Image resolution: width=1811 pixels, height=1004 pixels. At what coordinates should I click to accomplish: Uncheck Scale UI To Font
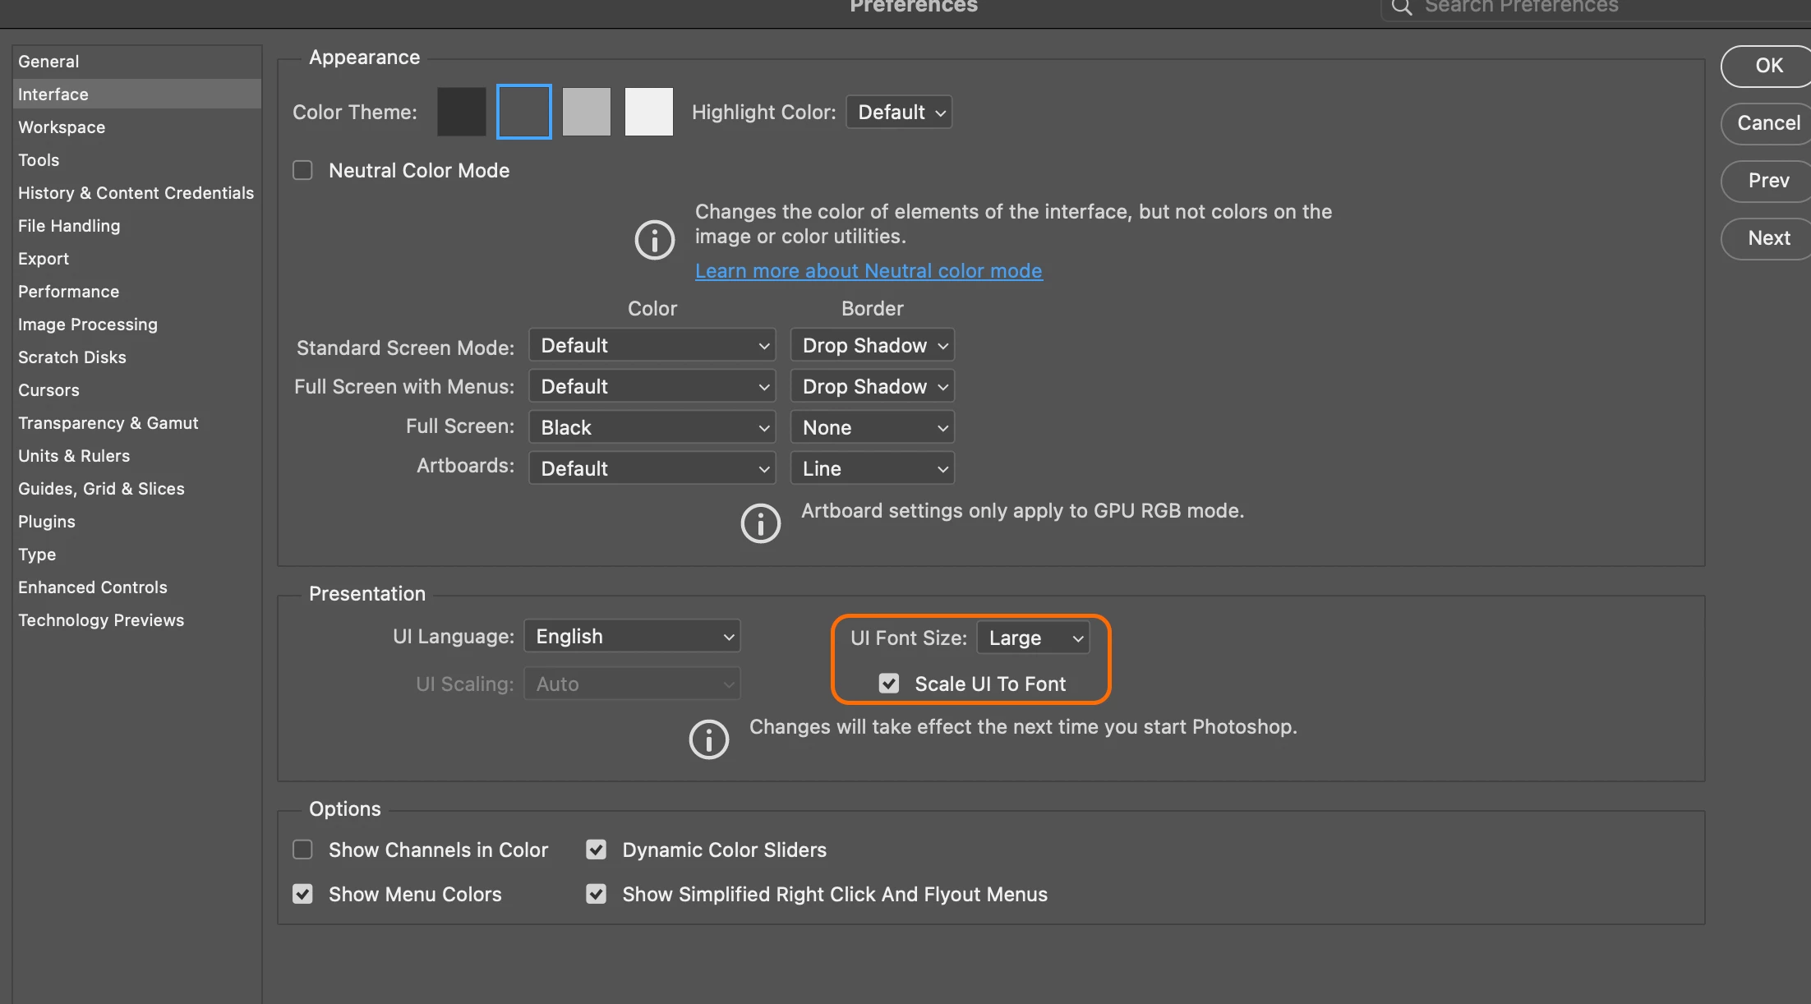pyautogui.click(x=889, y=684)
